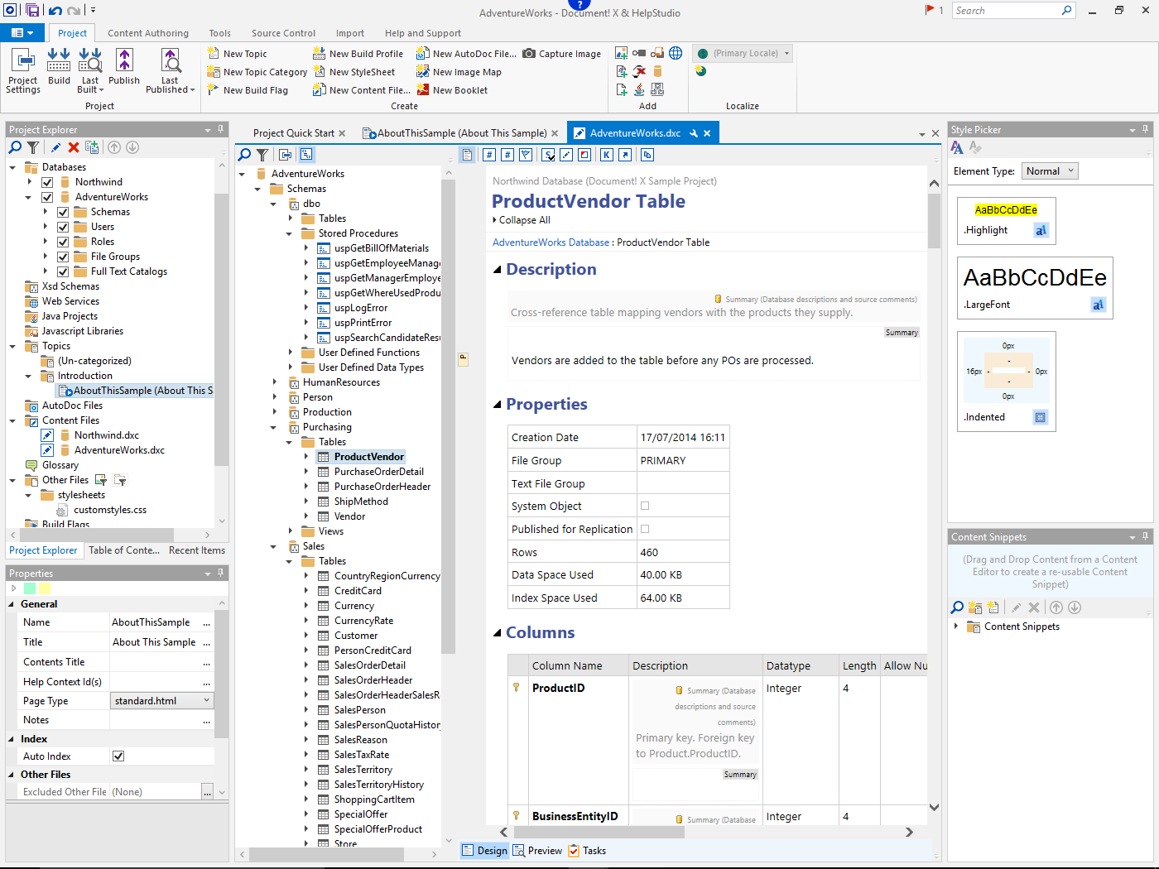Create a New AutoDoc File
This screenshot has width=1159, height=869.
(466, 54)
